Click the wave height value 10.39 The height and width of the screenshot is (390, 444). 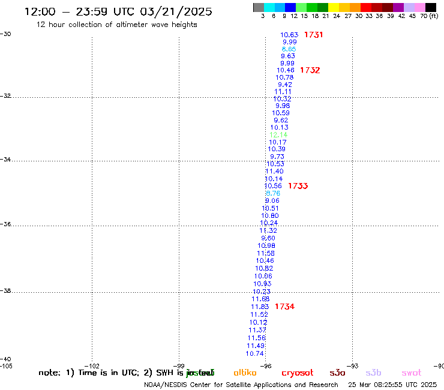[277, 149]
